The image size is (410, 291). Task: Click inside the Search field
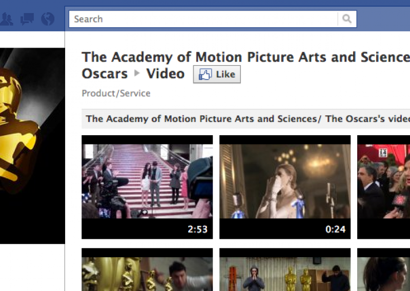tap(203, 19)
